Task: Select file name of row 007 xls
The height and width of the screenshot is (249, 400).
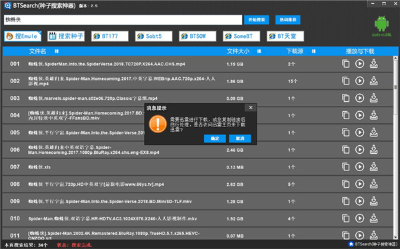Action: (x=39, y=167)
